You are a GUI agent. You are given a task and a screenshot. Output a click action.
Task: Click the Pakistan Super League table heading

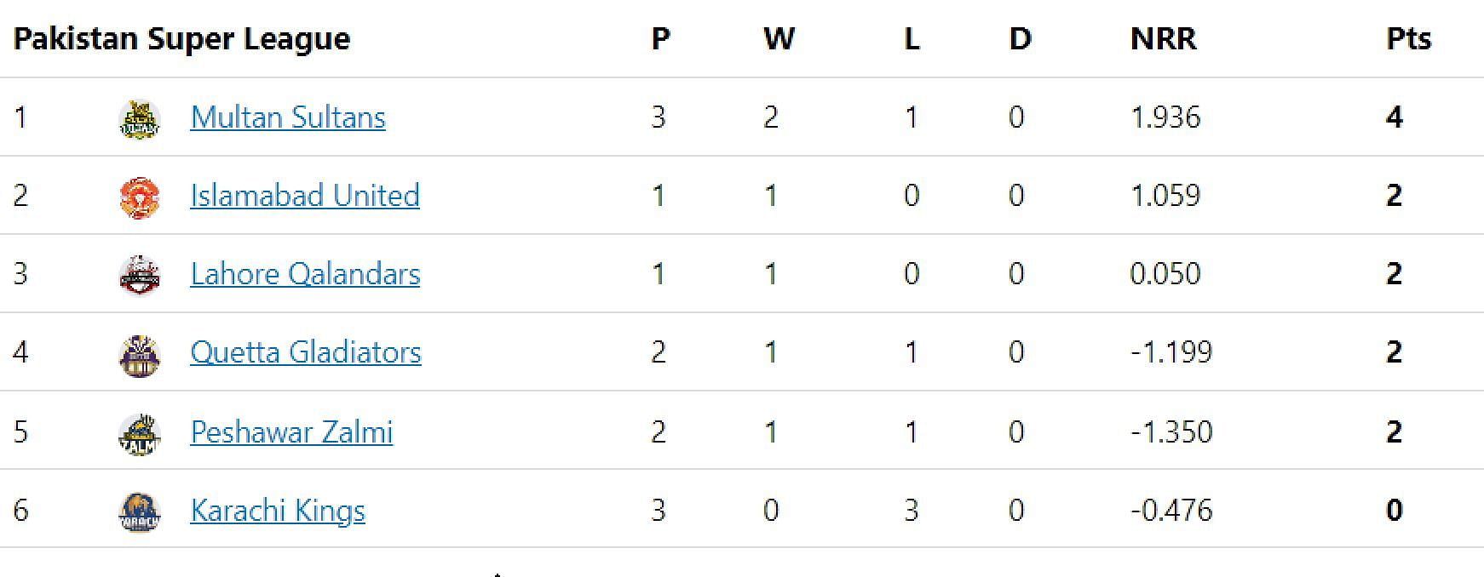[x=181, y=39]
